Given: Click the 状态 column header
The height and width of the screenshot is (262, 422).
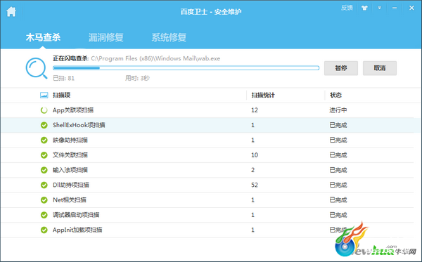Looking at the screenshot, I should (335, 95).
